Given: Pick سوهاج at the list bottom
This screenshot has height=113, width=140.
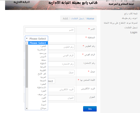Looking at the screenshot, I should [38, 108].
